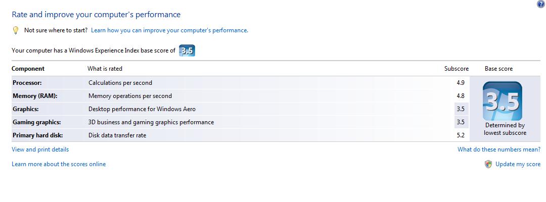Select the Processor row label
546x202 pixels.
click(27, 83)
